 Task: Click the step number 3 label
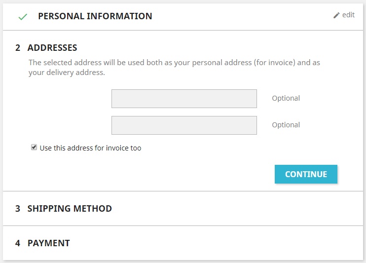click(x=18, y=209)
